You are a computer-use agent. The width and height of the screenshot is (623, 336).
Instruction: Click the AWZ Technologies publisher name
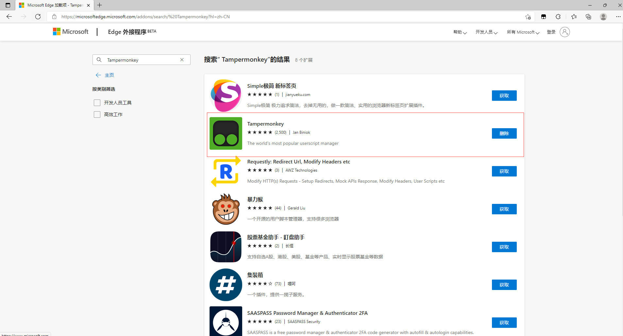(301, 170)
